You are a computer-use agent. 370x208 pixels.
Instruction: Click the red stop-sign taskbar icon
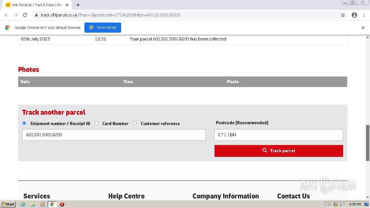62,204
